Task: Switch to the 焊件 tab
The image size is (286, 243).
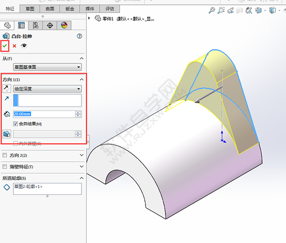Action: 90,9
